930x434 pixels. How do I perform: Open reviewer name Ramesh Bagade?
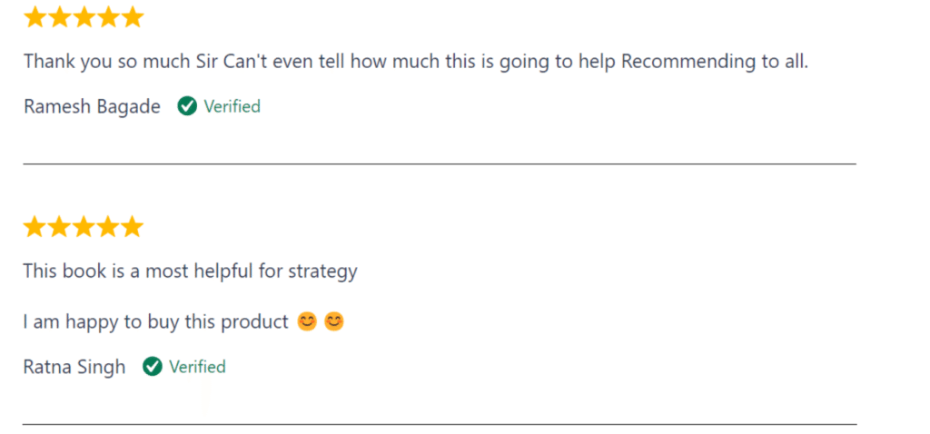tap(92, 107)
